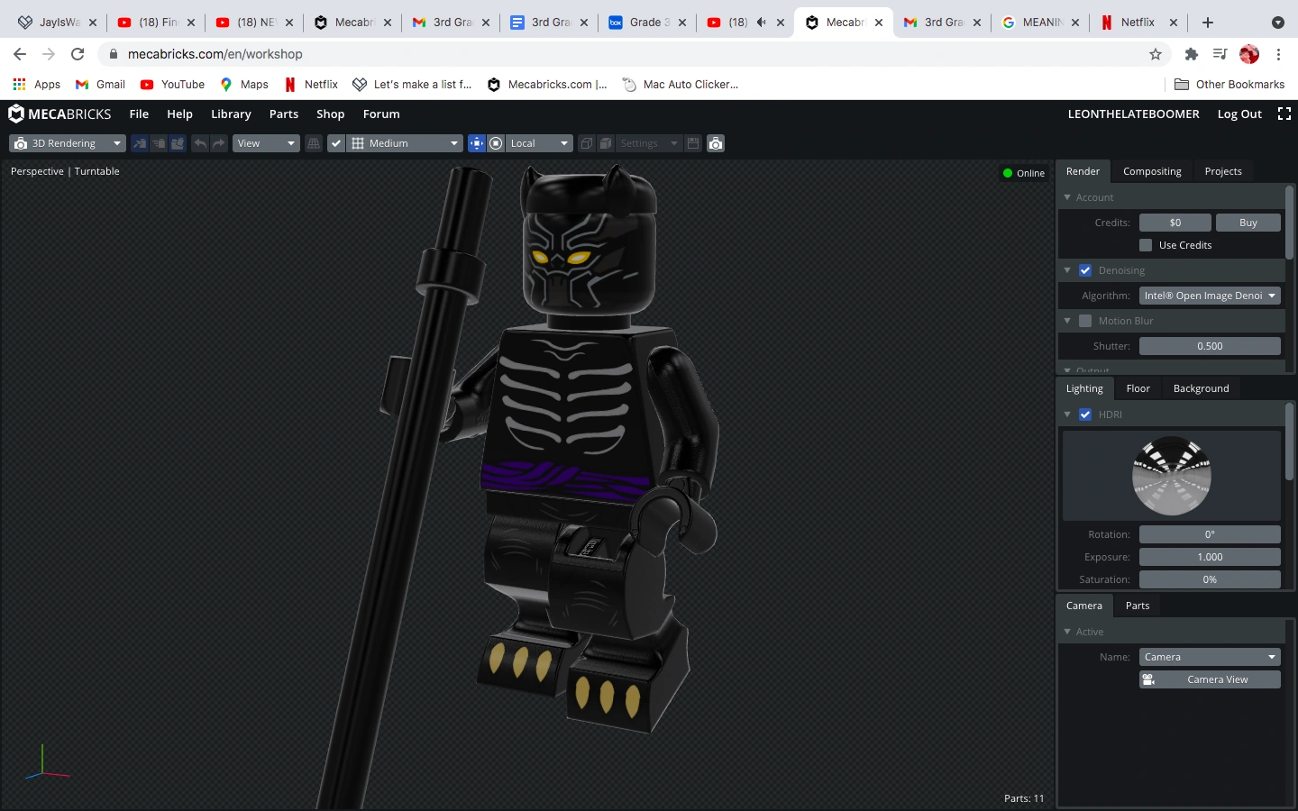
Task: Collapse the Account section
Action: point(1067,196)
